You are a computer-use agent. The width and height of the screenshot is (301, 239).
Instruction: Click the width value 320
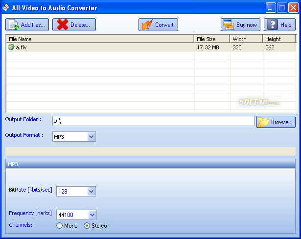point(237,47)
